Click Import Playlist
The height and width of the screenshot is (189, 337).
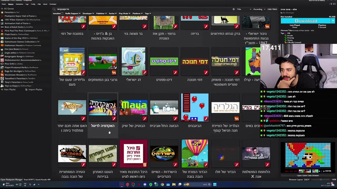tap(33, 90)
